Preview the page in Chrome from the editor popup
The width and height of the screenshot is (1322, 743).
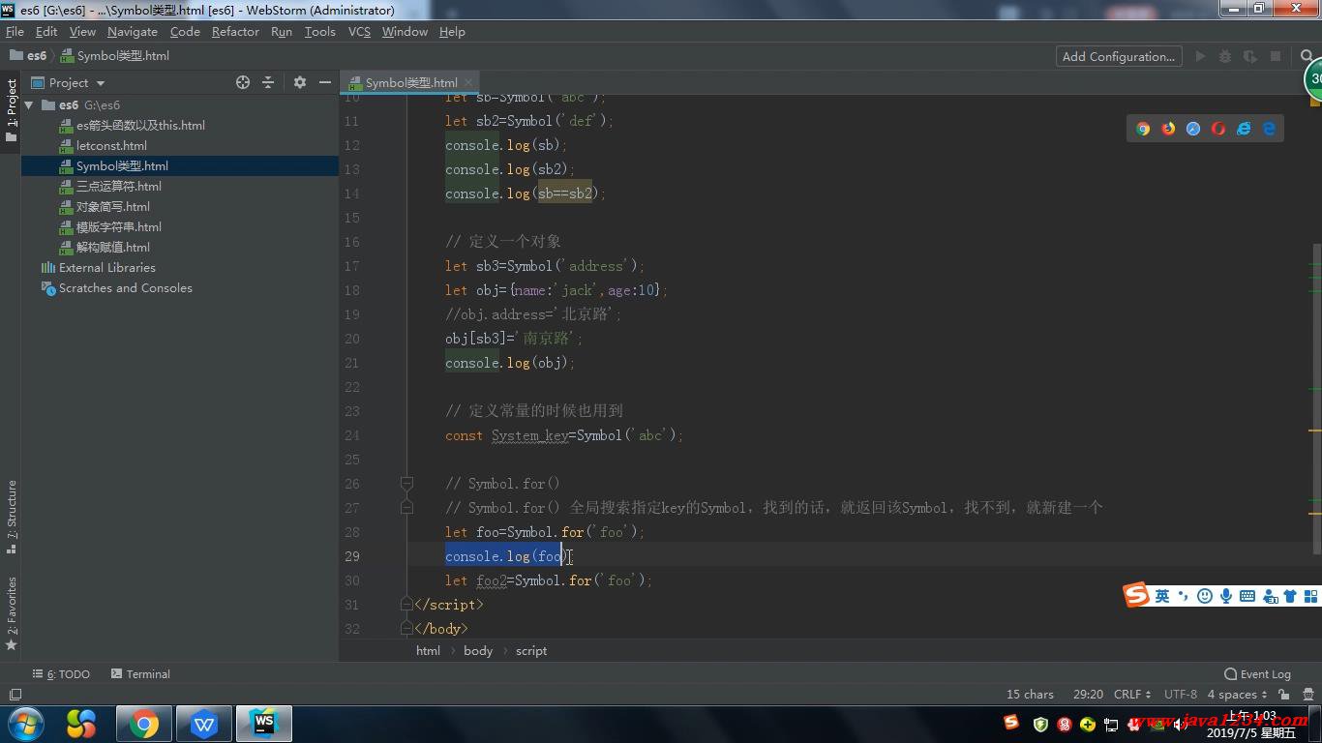pyautogui.click(x=1143, y=129)
